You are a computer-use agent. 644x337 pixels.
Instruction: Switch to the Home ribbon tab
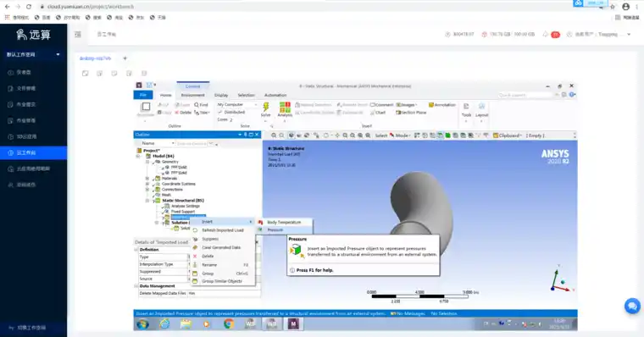(165, 95)
